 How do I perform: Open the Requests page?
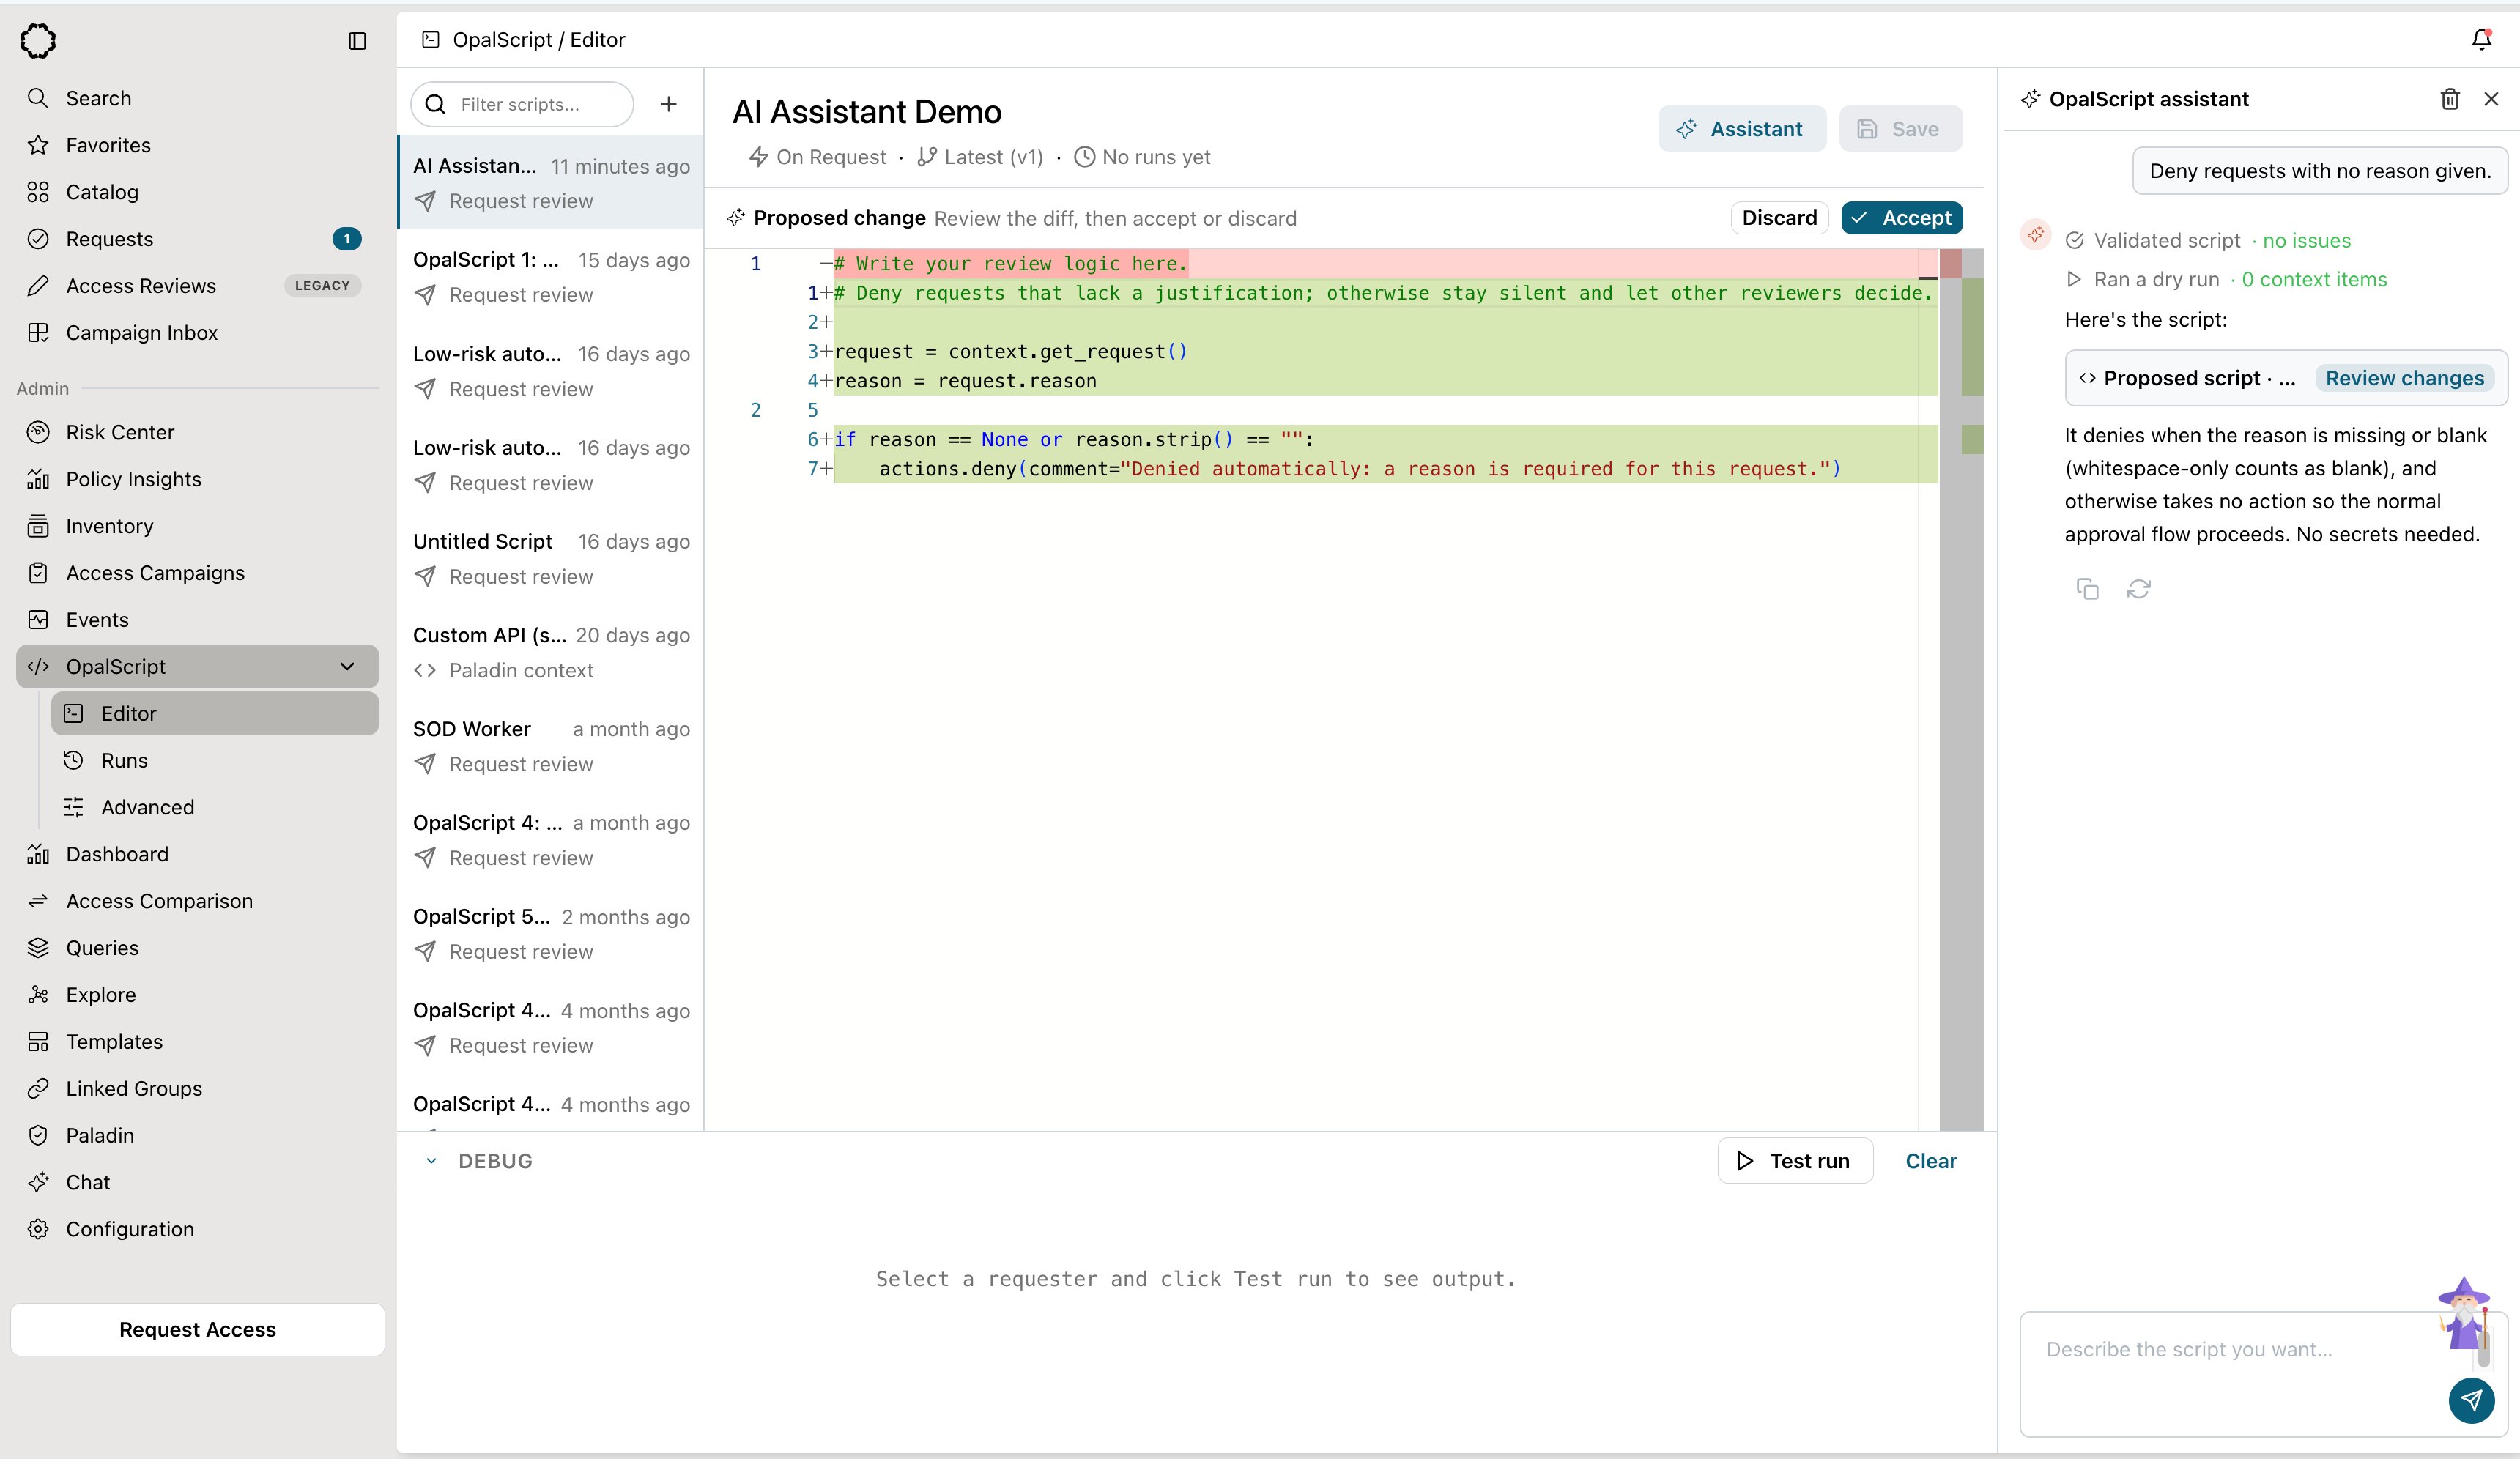[197, 239]
